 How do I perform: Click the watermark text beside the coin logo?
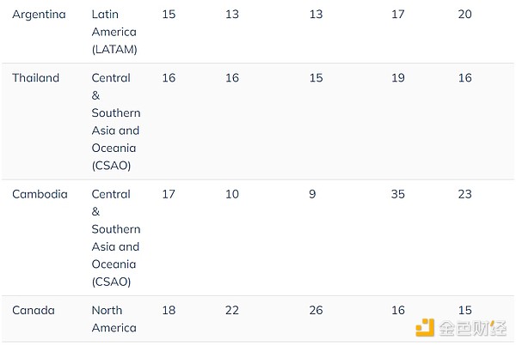tap(471, 328)
